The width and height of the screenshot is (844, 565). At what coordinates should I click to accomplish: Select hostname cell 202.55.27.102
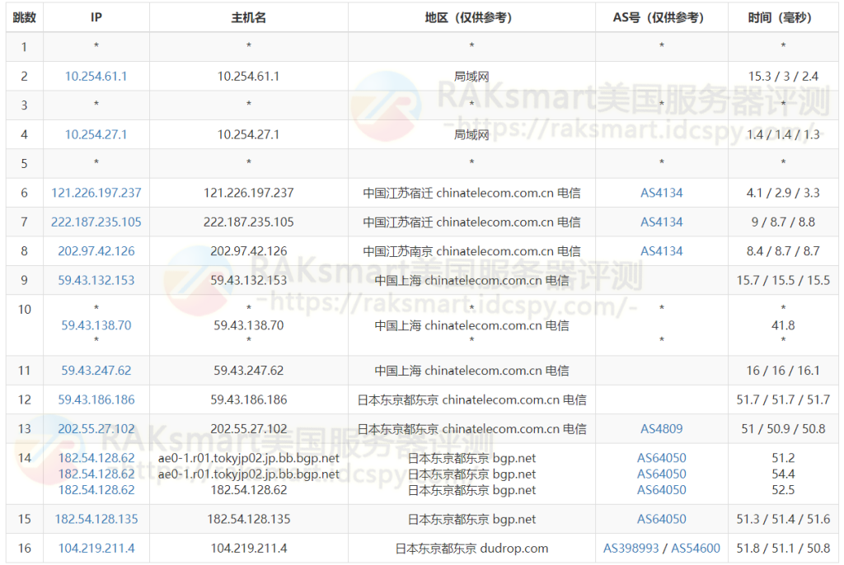[248, 428]
